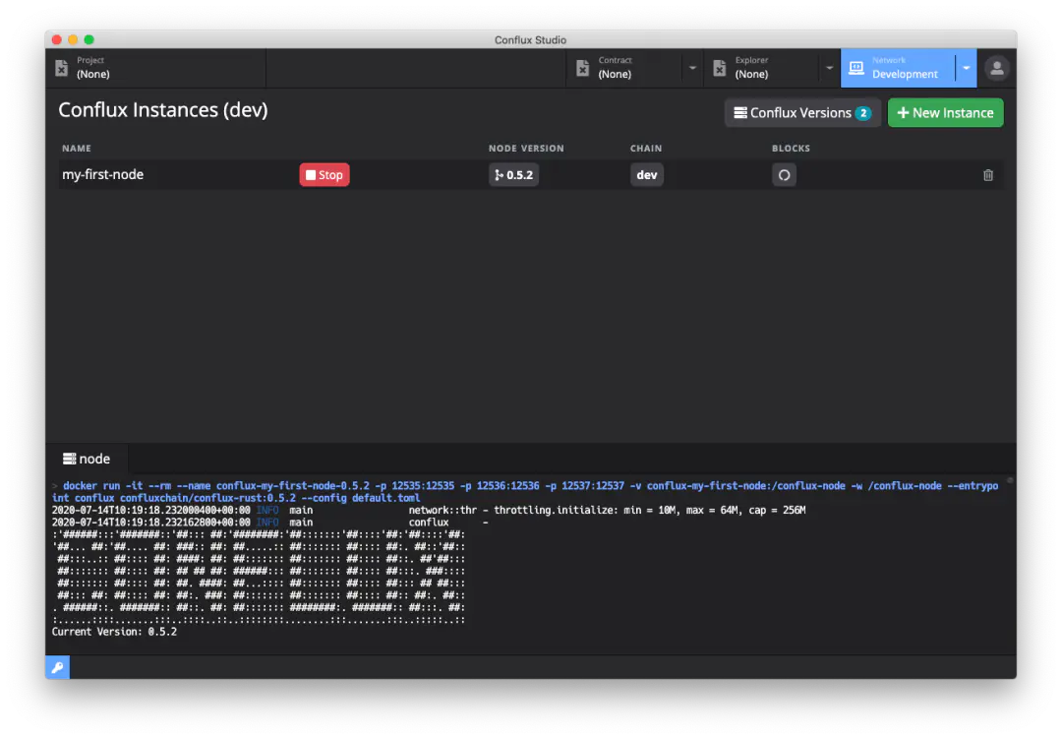Click the NAME column header
1062x739 pixels.
click(77, 148)
